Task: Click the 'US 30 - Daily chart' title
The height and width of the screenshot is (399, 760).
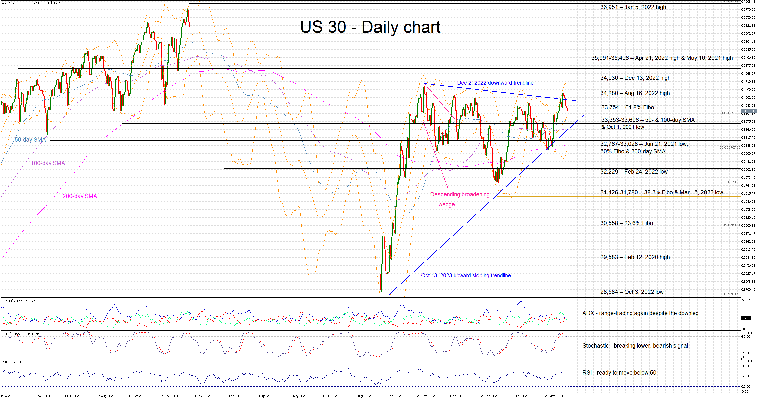Action: (x=370, y=27)
